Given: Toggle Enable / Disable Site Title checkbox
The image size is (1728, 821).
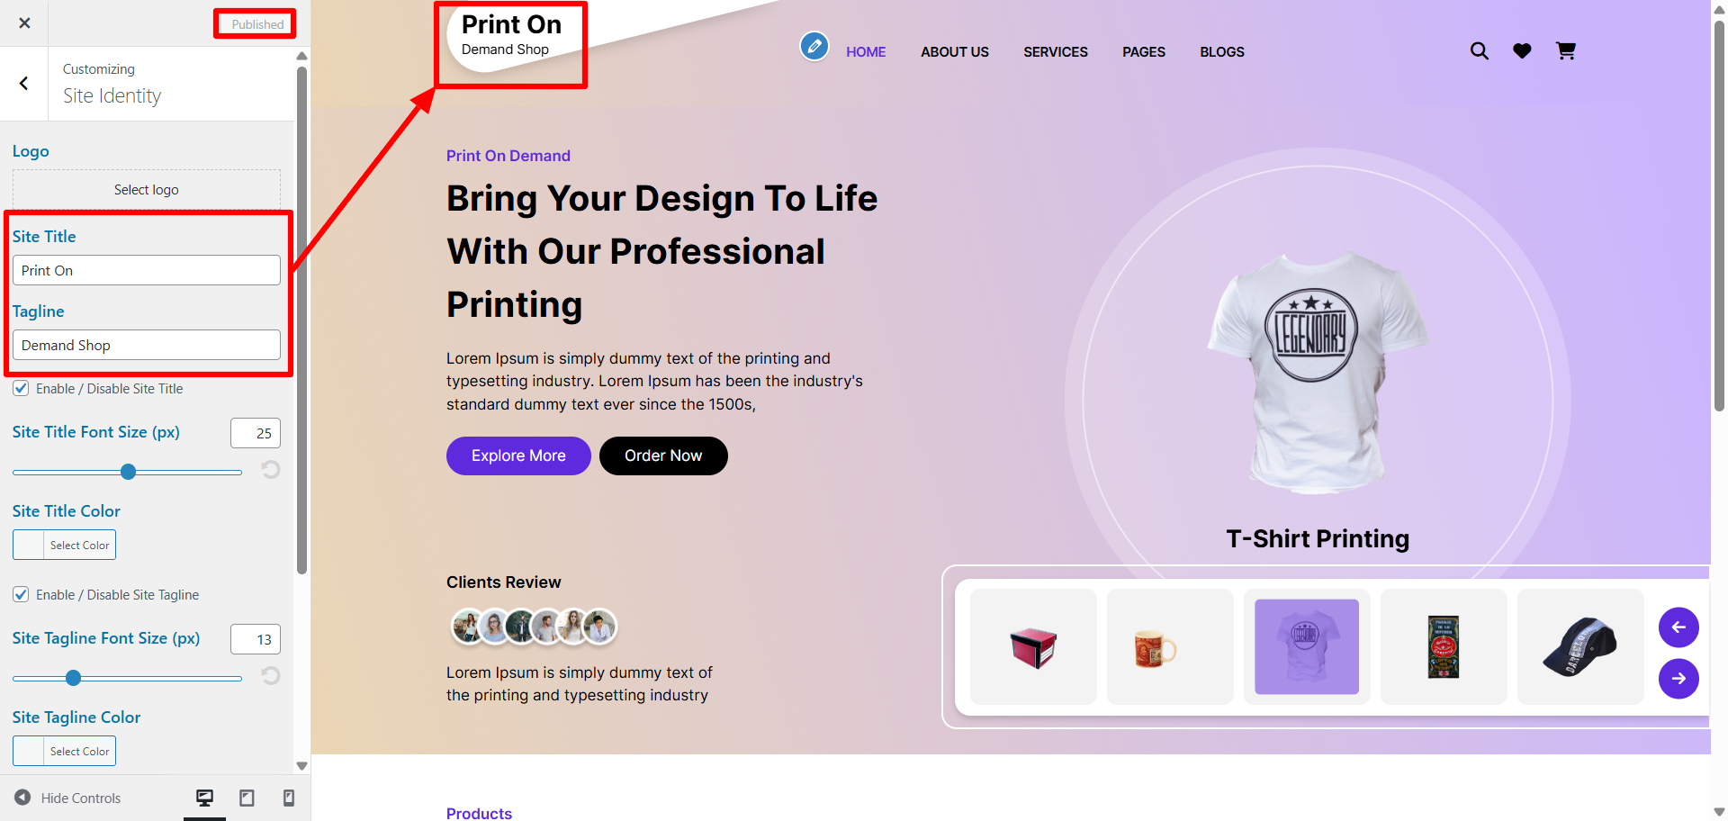Looking at the screenshot, I should click(x=21, y=389).
